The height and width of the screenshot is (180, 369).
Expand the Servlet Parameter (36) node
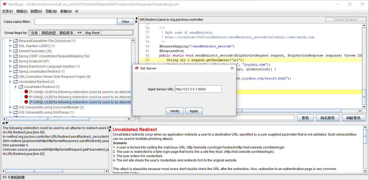(11, 51)
